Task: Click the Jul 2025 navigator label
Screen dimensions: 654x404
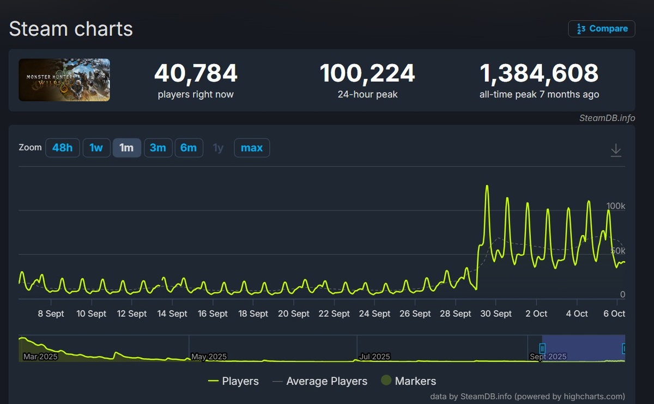Action: coord(374,357)
